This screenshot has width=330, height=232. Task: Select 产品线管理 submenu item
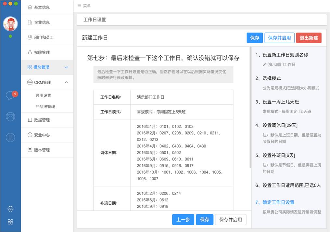45,107
